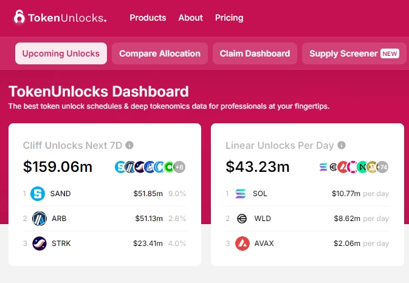Select the Upcoming Unlocks tab

pyautogui.click(x=61, y=53)
